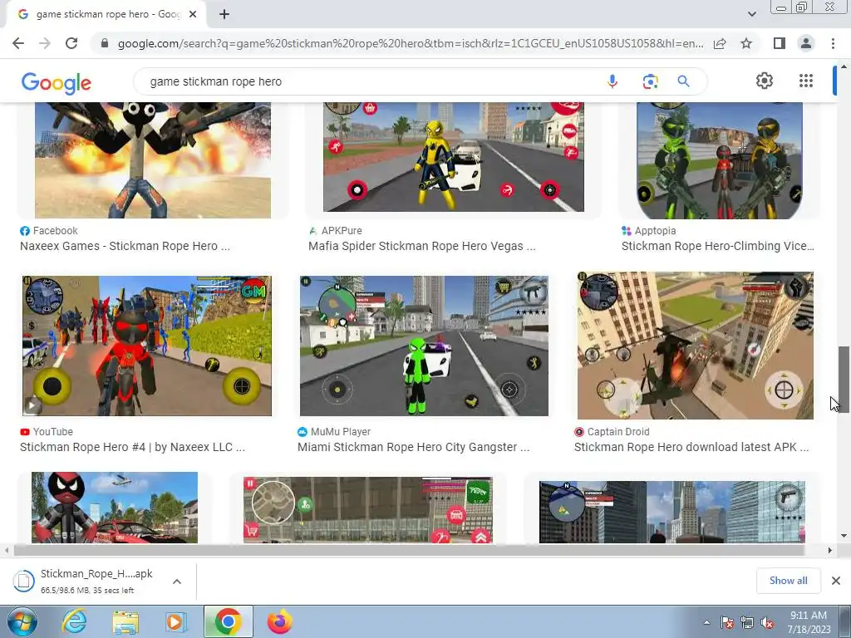
Task: Click the horizontal scrollbar thumb
Action: (409, 550)
